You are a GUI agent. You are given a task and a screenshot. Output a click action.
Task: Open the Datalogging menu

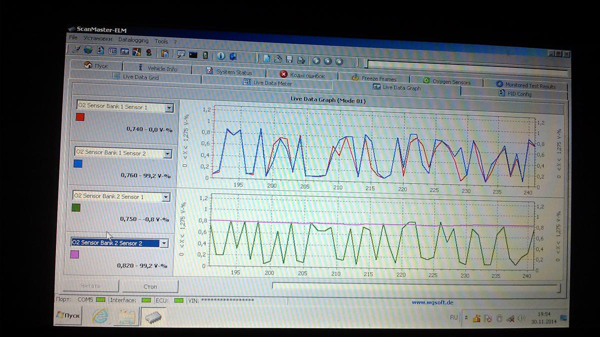coord(133,40)
